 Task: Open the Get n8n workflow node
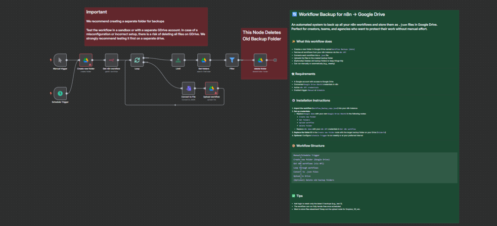click(x=112, y=60)
